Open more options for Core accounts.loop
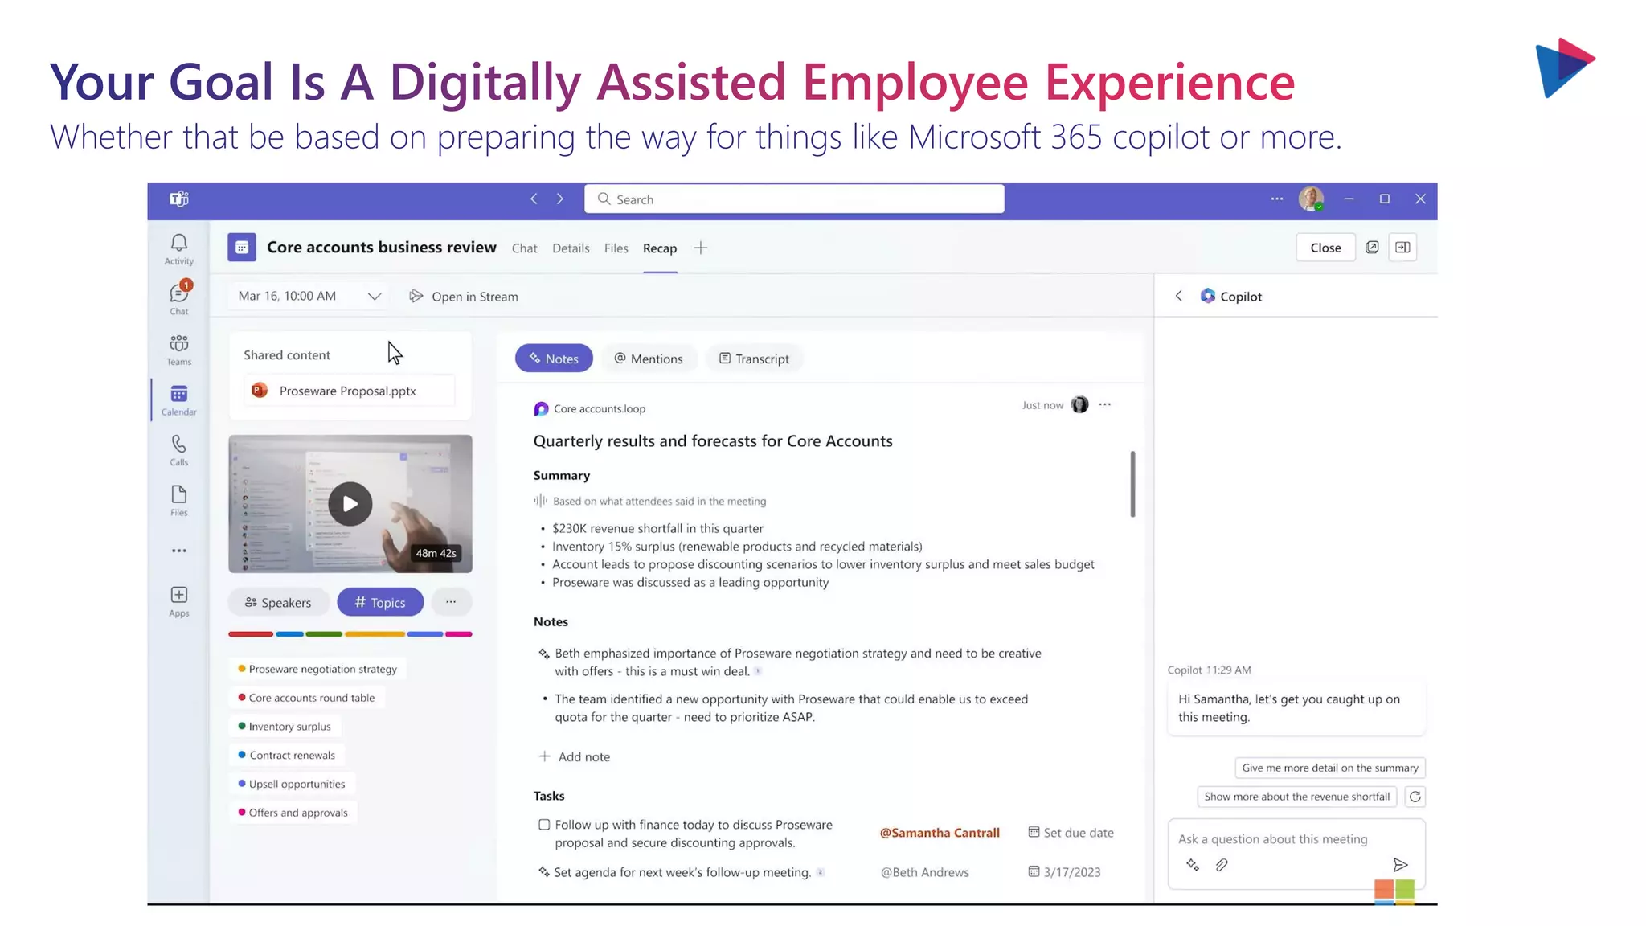 1105,404
